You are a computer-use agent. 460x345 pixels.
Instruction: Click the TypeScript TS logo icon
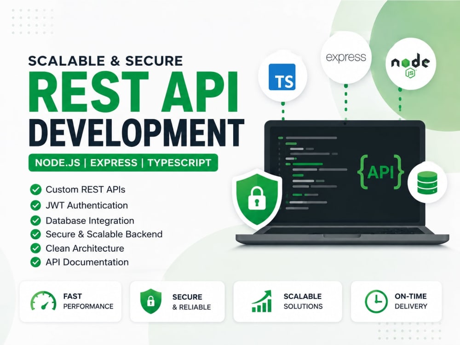click(x=282, y=76)
